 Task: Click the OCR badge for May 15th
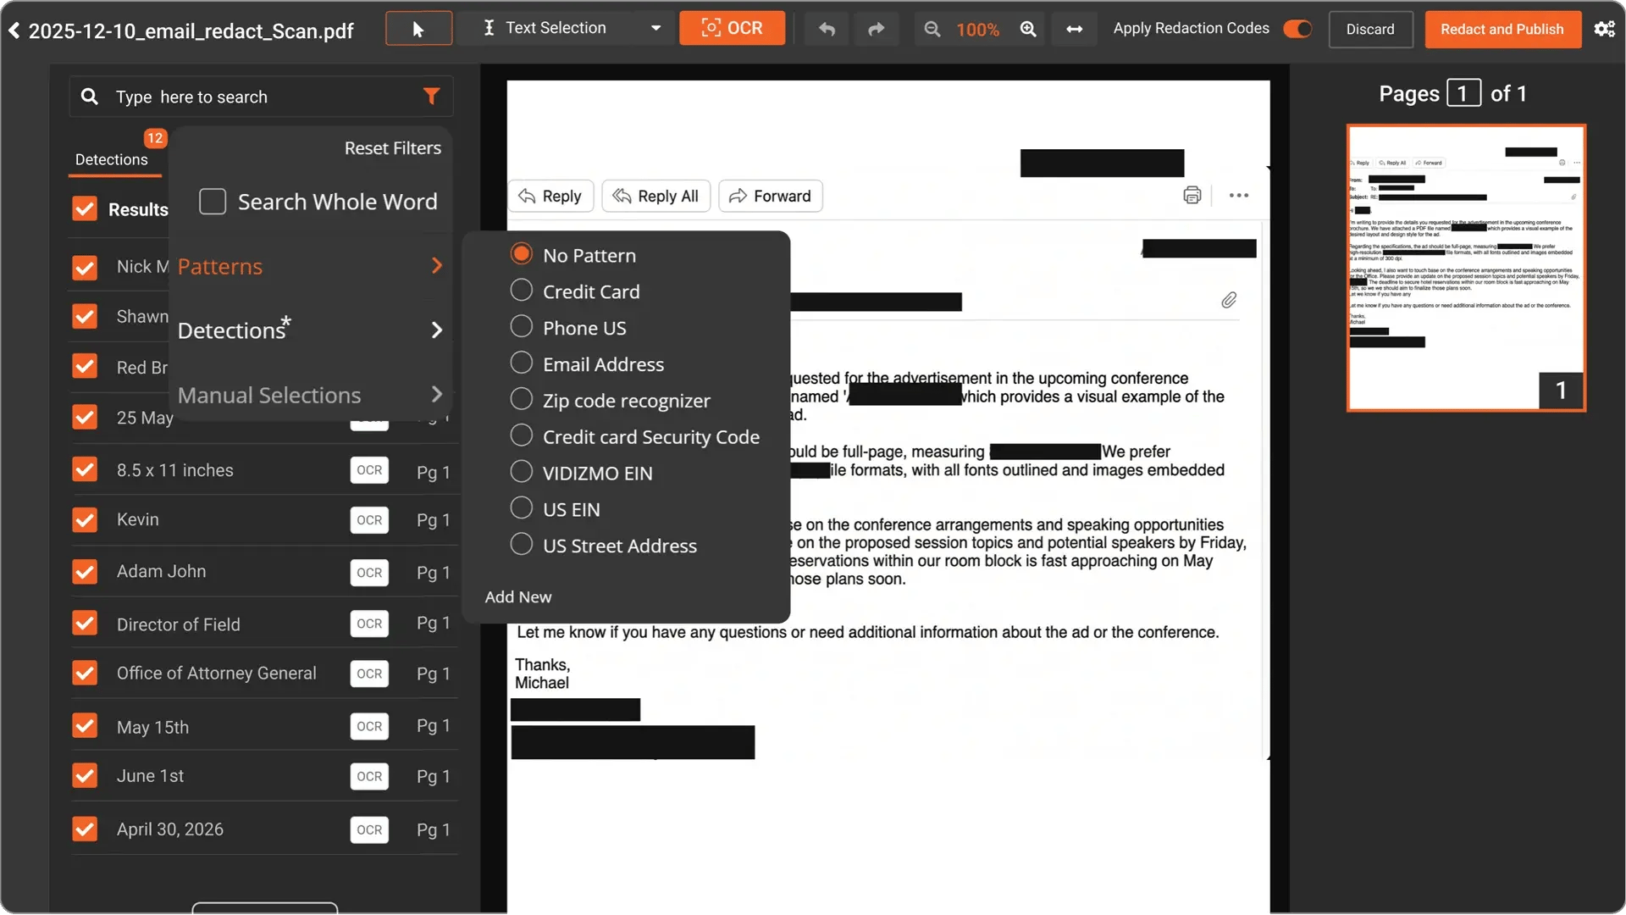pos(369,726)
